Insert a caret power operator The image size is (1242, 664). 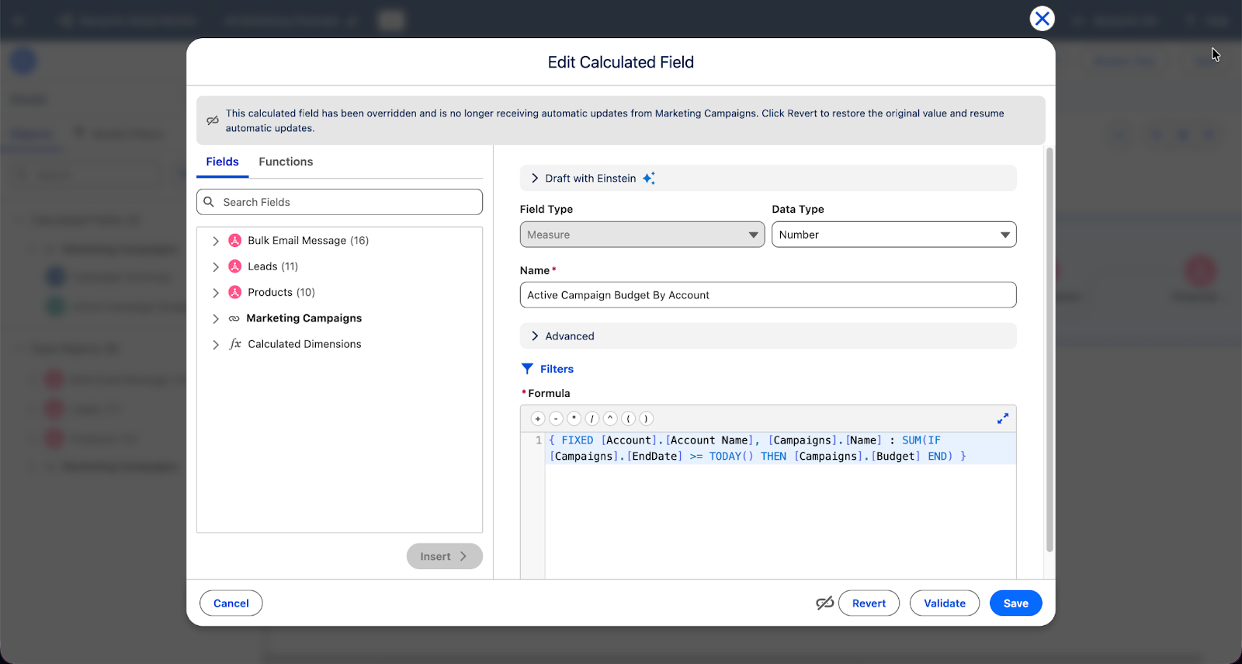tap(610, 419)
